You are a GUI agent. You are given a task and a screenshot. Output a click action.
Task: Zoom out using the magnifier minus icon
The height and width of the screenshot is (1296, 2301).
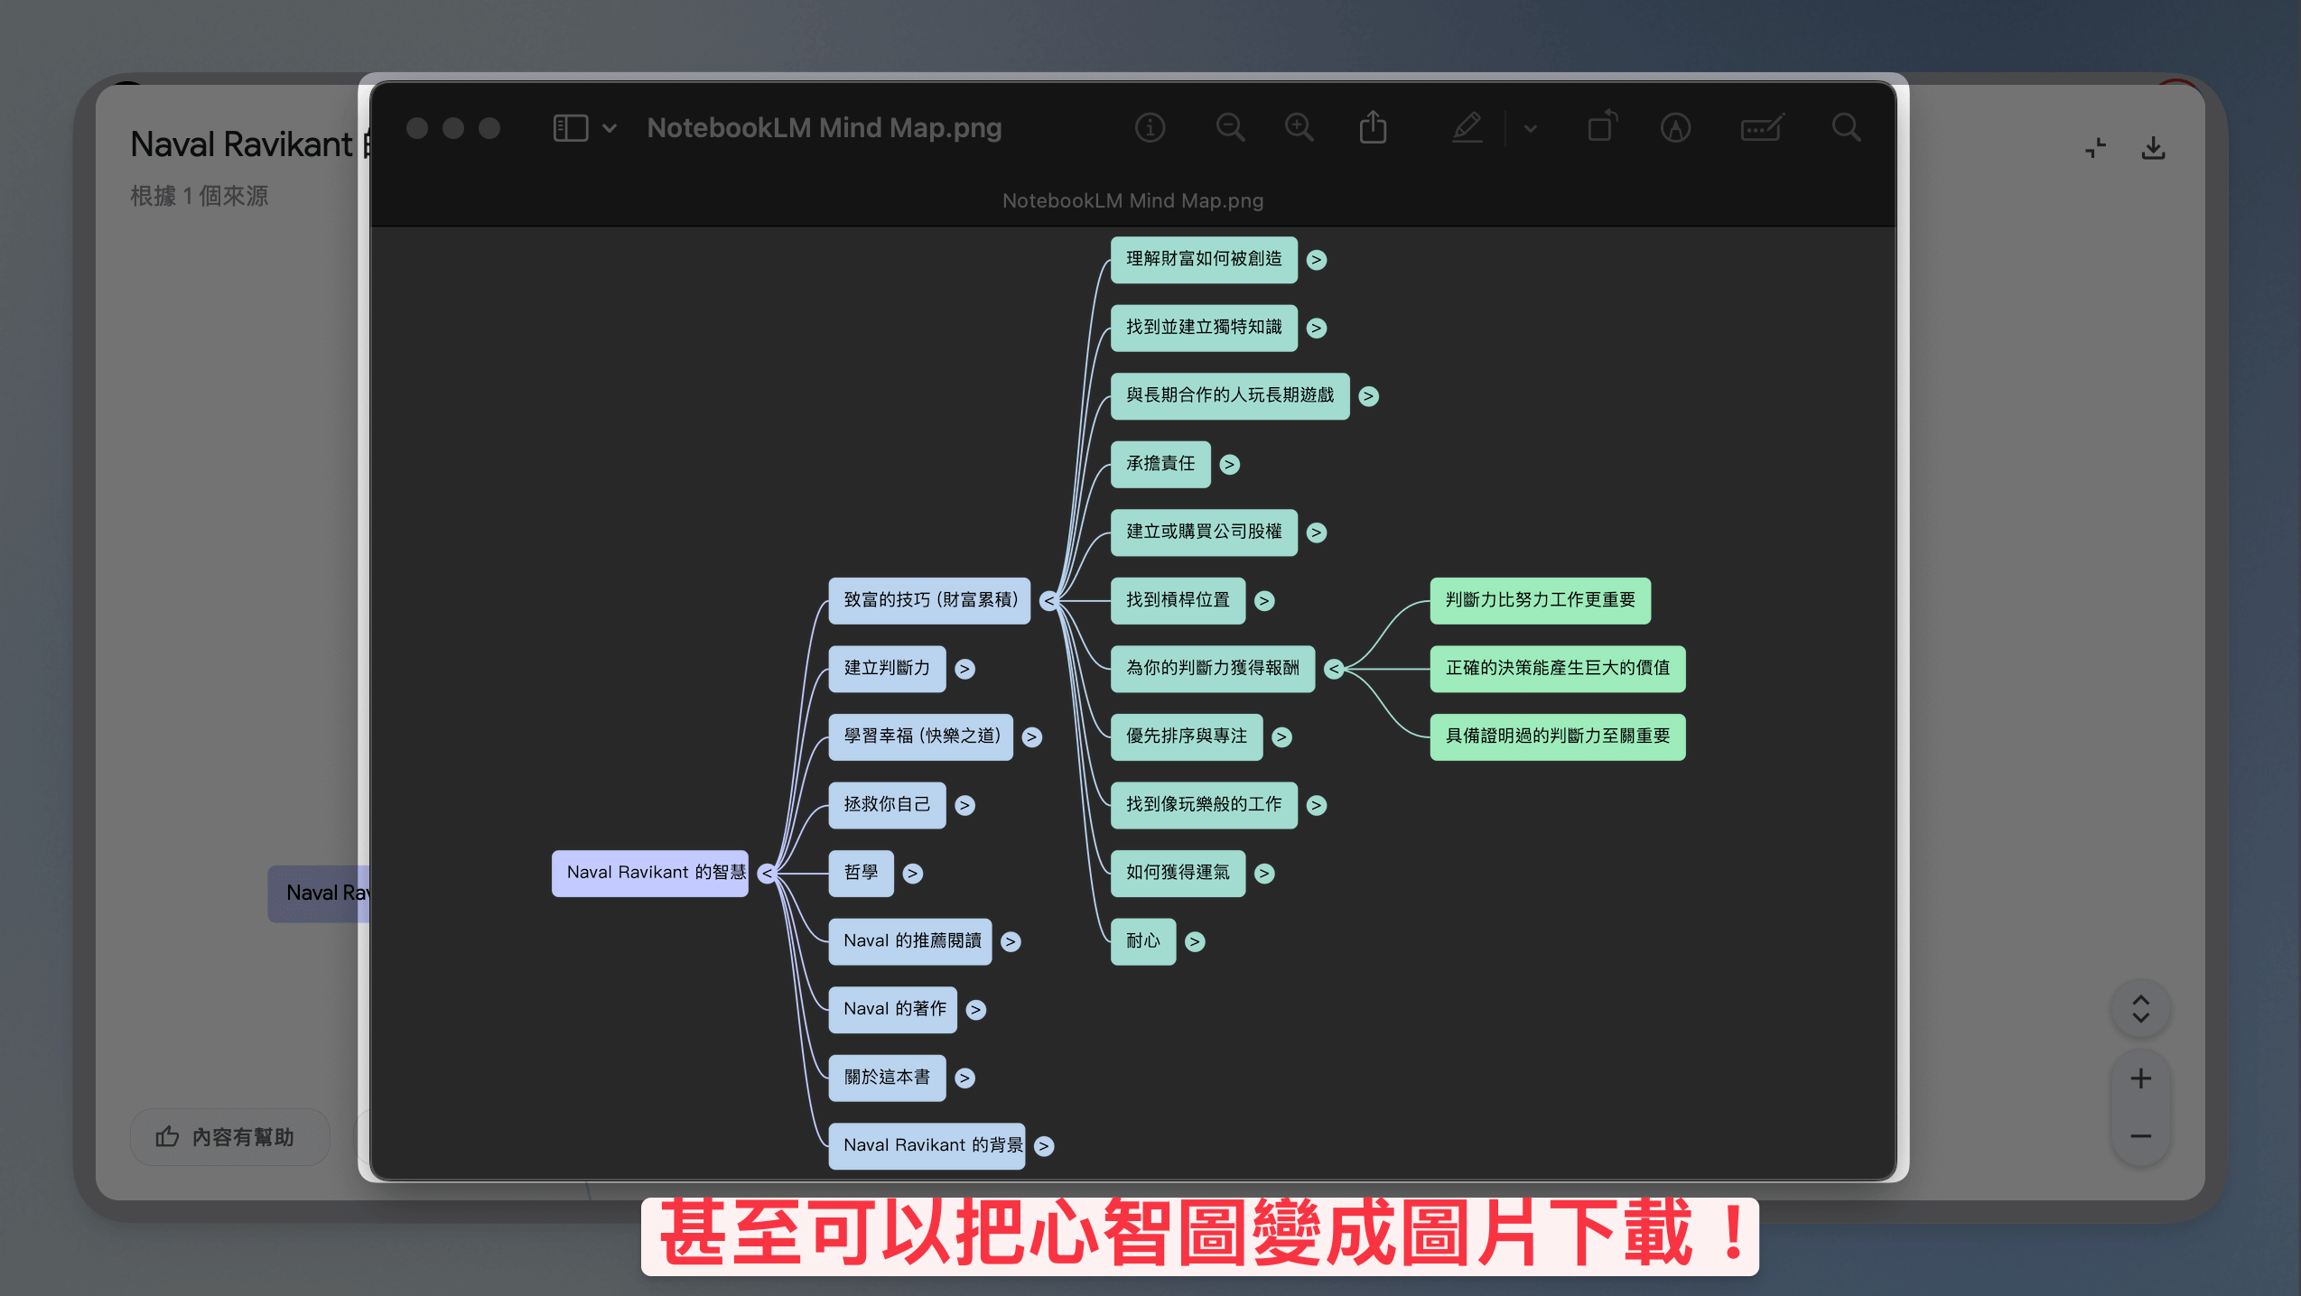pos(1230,128)
